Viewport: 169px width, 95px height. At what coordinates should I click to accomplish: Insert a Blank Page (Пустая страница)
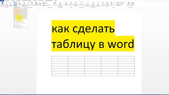pyautogui.click(x=7, y=4)
